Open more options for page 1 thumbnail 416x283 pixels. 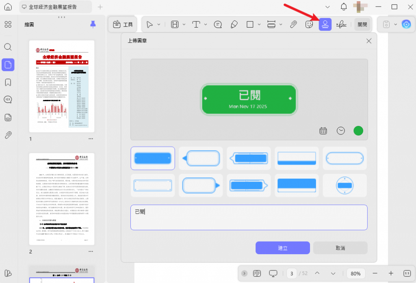pyautogui.click(x=91, y=139)
